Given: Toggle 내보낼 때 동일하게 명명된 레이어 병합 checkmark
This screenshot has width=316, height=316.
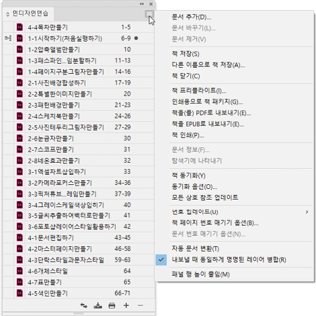Looking at the screenshot, I should [161, 260].
